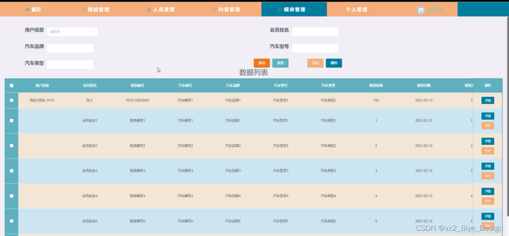The image size is (509, 236).
Task: Check the row checkbox for 会员姓名1
Action: coord(11,121)
